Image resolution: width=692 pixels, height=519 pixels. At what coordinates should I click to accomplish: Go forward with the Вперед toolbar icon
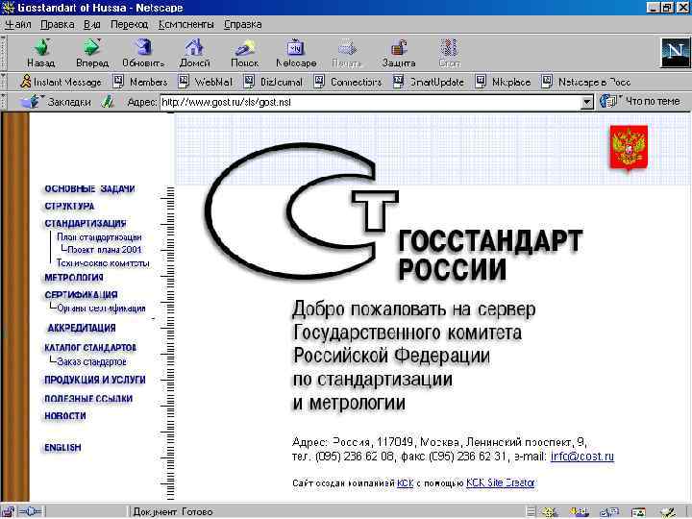pyautogui.click(x=92, y=52)
